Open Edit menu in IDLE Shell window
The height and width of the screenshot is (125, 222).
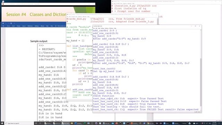pos(96,28)
